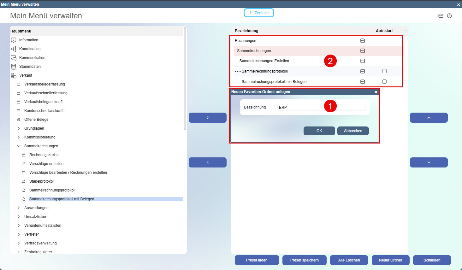The height and width of the screenshot is (270, 462).
Task: Open the favorites table column menu icon
Action: [406, 31]
